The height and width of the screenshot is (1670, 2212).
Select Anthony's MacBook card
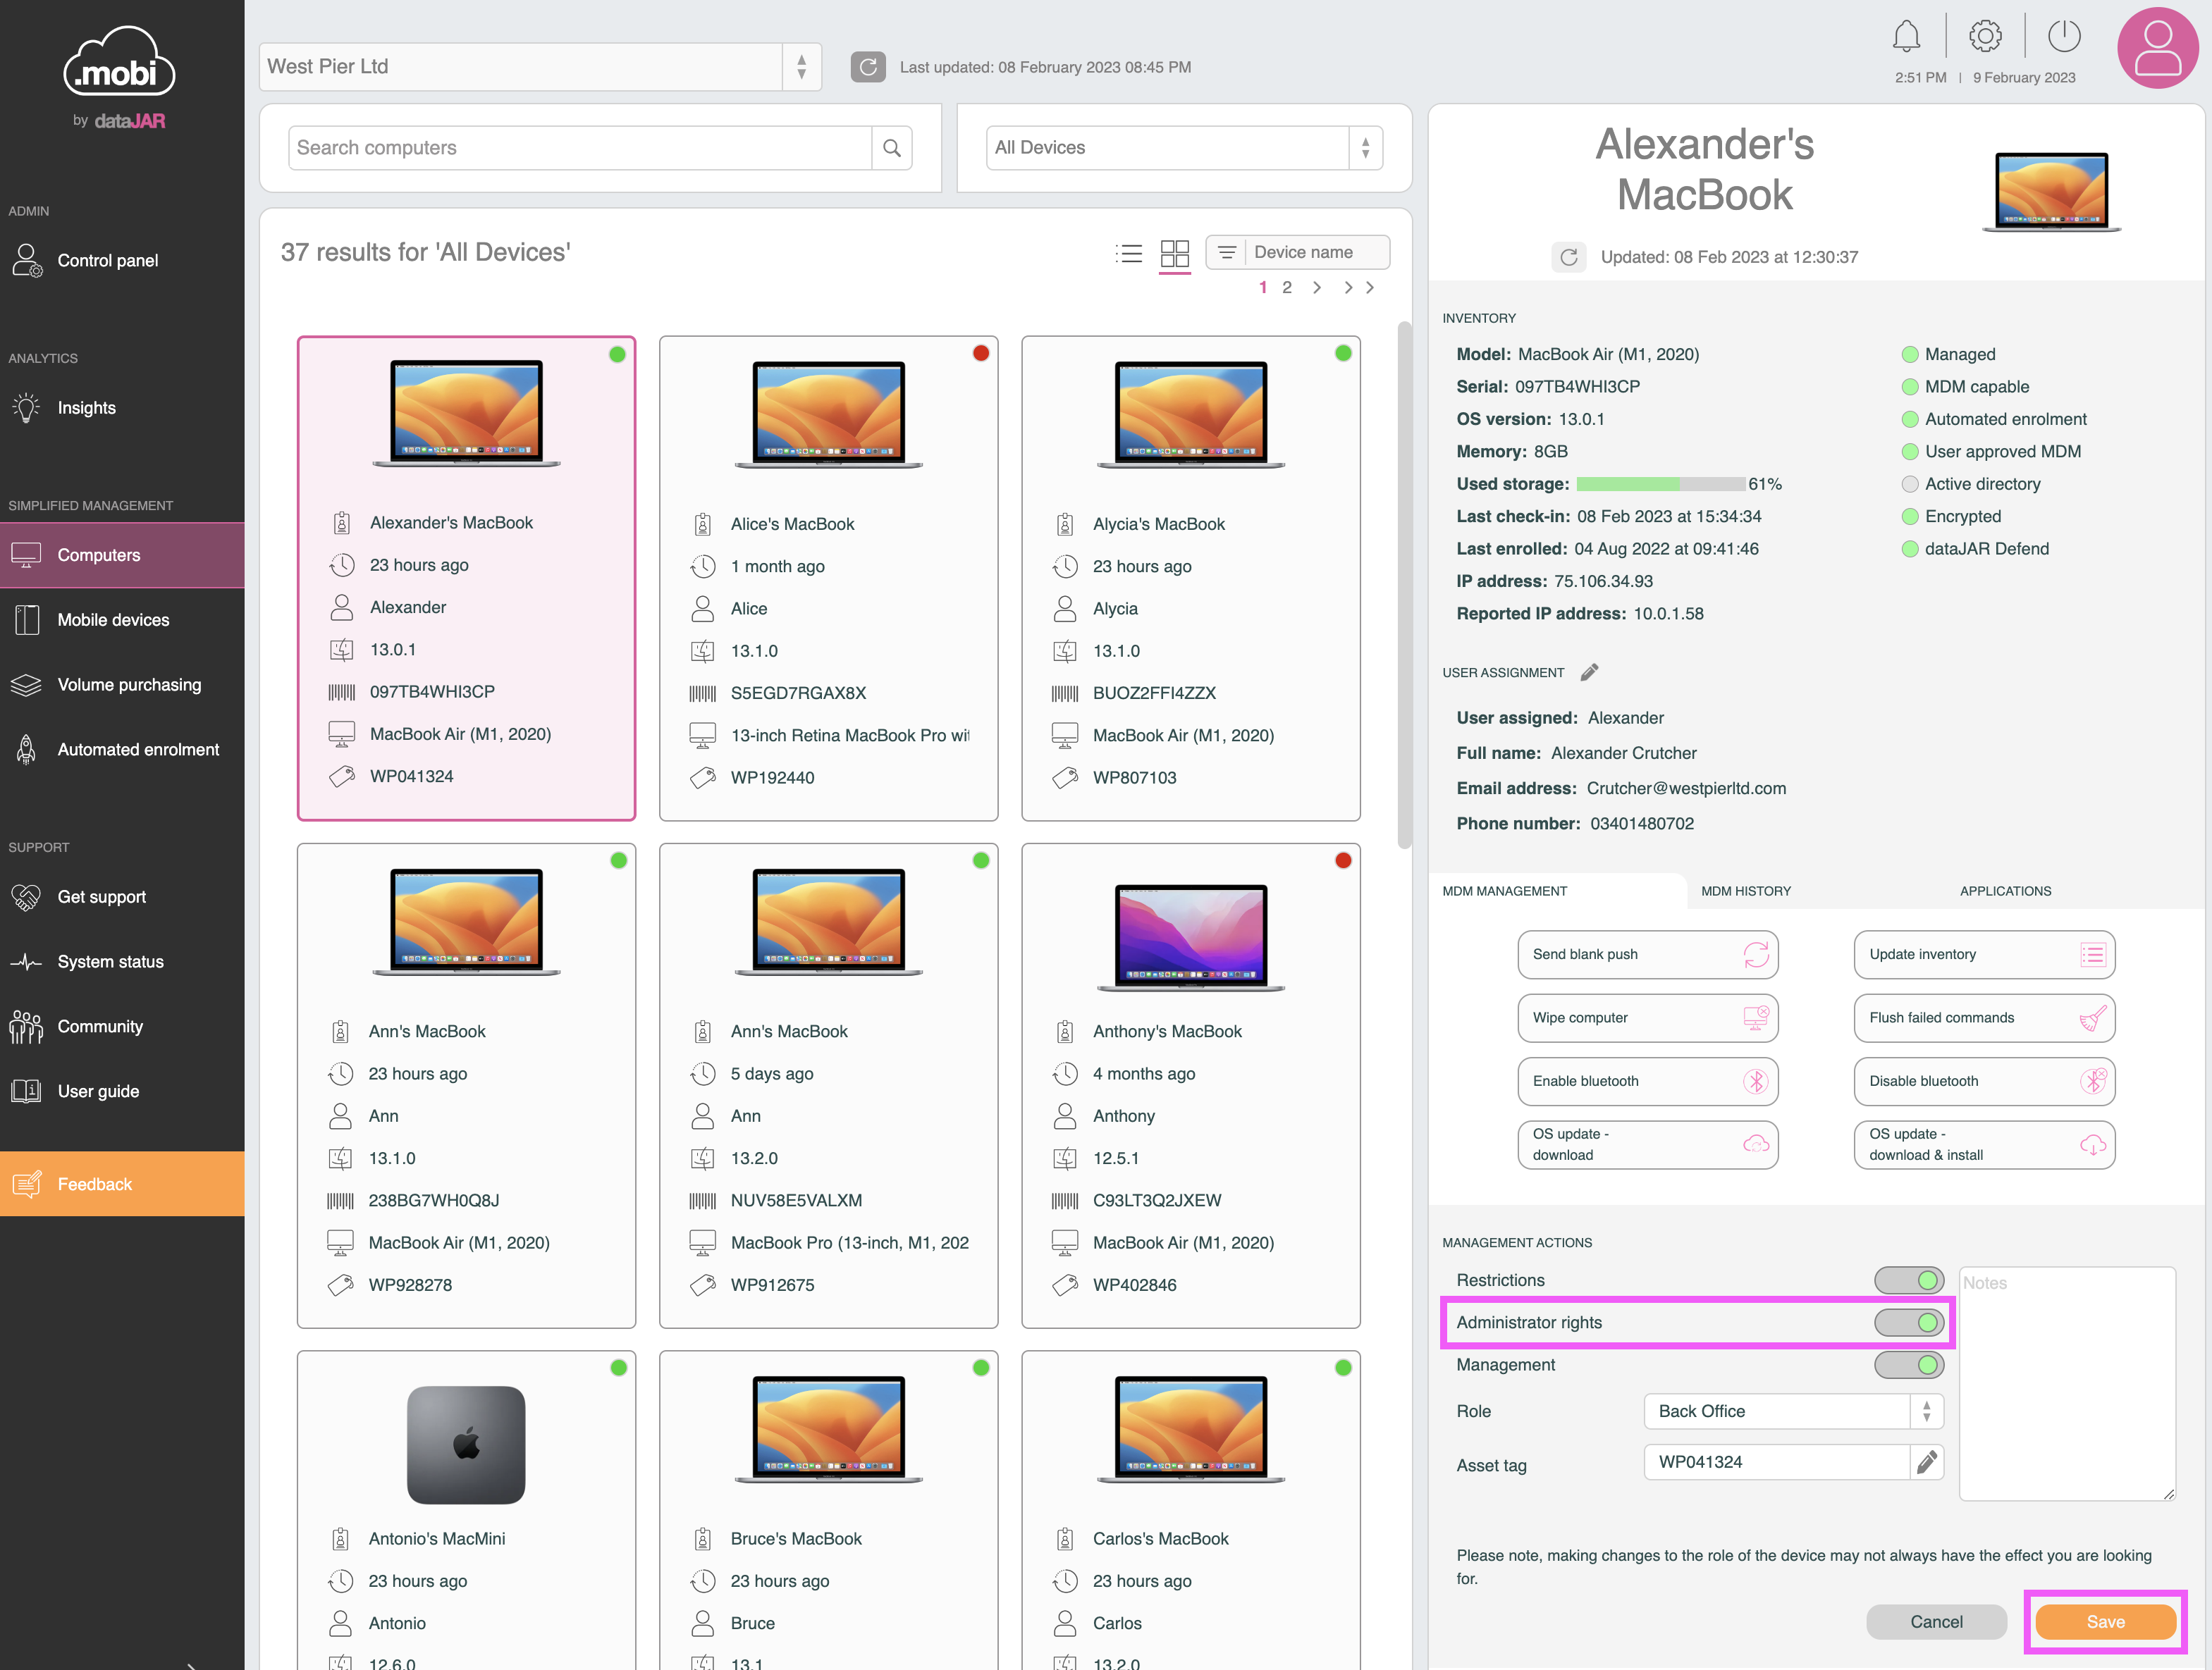coord(1190,1085)
